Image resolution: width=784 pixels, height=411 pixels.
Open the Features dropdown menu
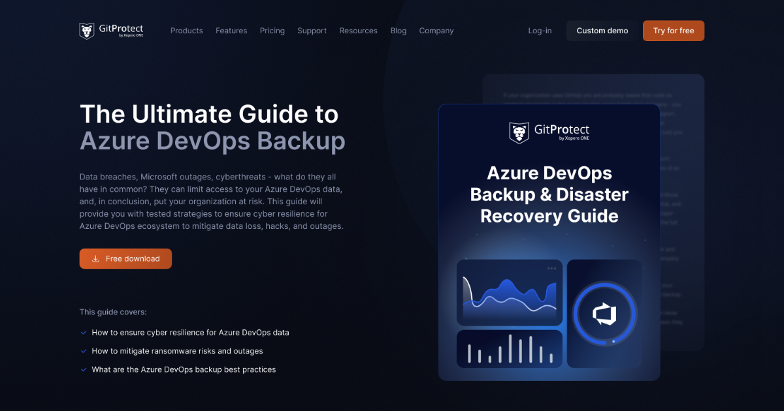click(231, 31)
